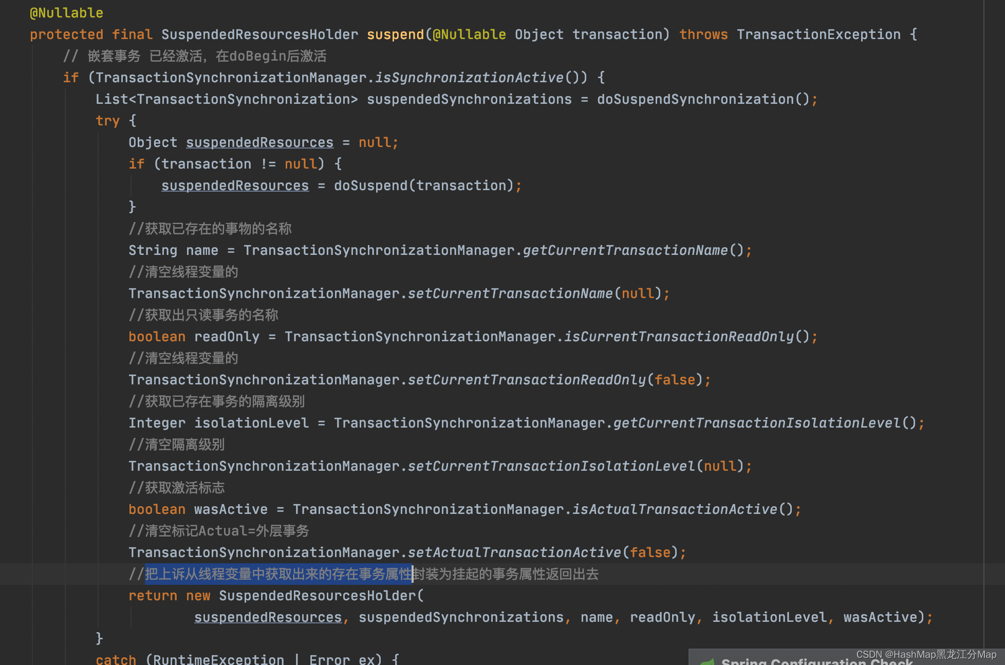Screen dimensions: 1005x665
Task: Click the doSuspend(transaction) call
Action: point(424,186)
